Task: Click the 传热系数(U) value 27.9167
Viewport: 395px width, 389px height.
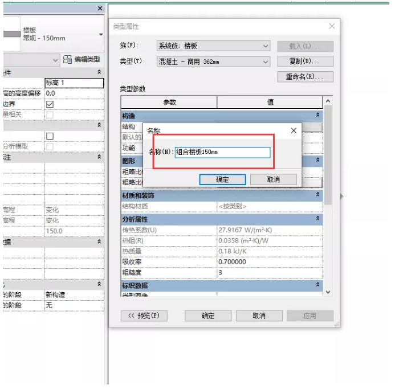Action: (x=270, y=230)
